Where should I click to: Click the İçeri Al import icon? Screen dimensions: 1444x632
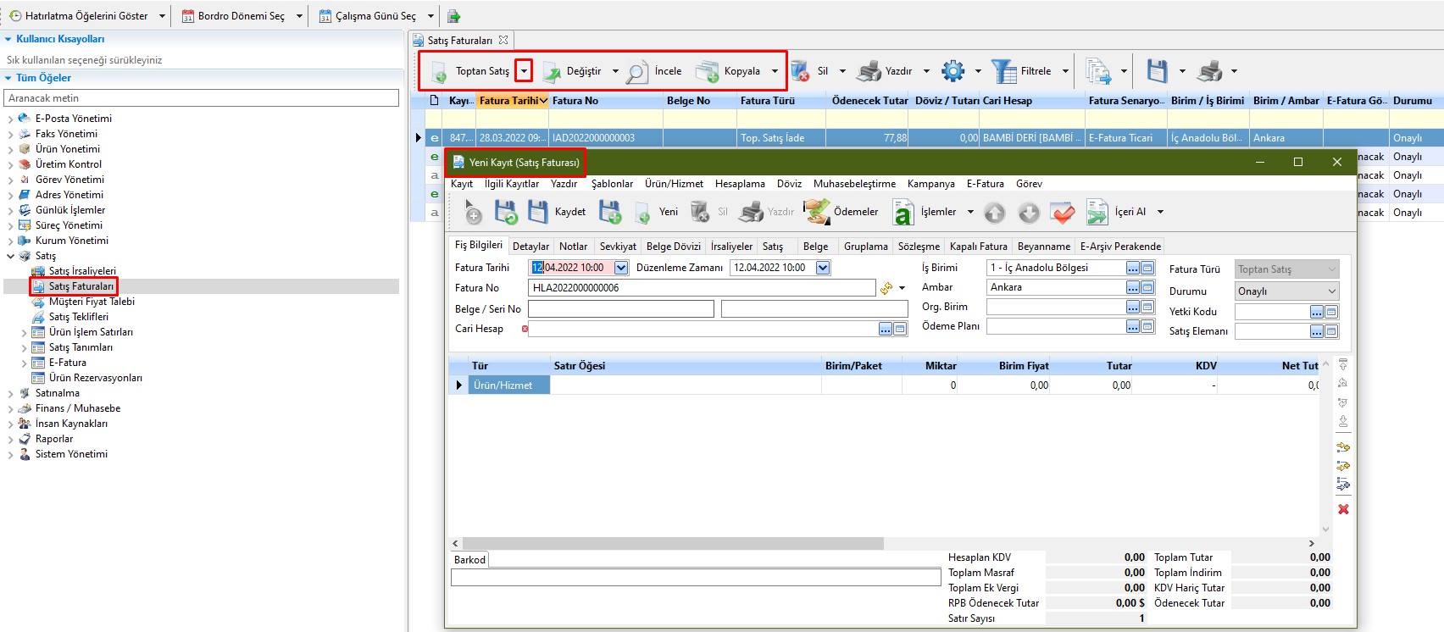1097,212
